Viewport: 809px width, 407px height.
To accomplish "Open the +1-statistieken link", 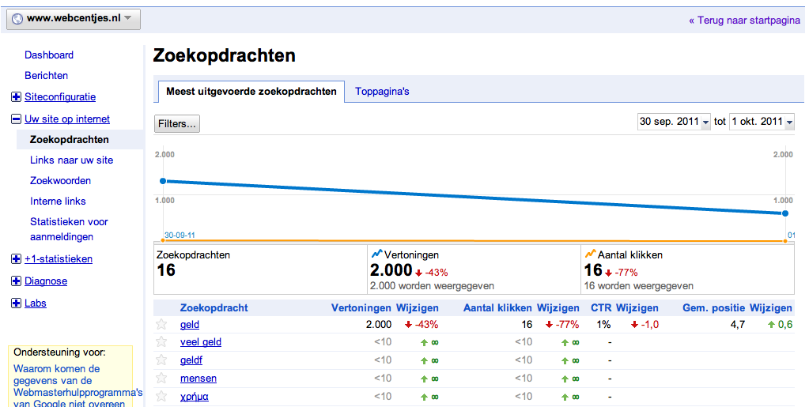I will point(59,259).
